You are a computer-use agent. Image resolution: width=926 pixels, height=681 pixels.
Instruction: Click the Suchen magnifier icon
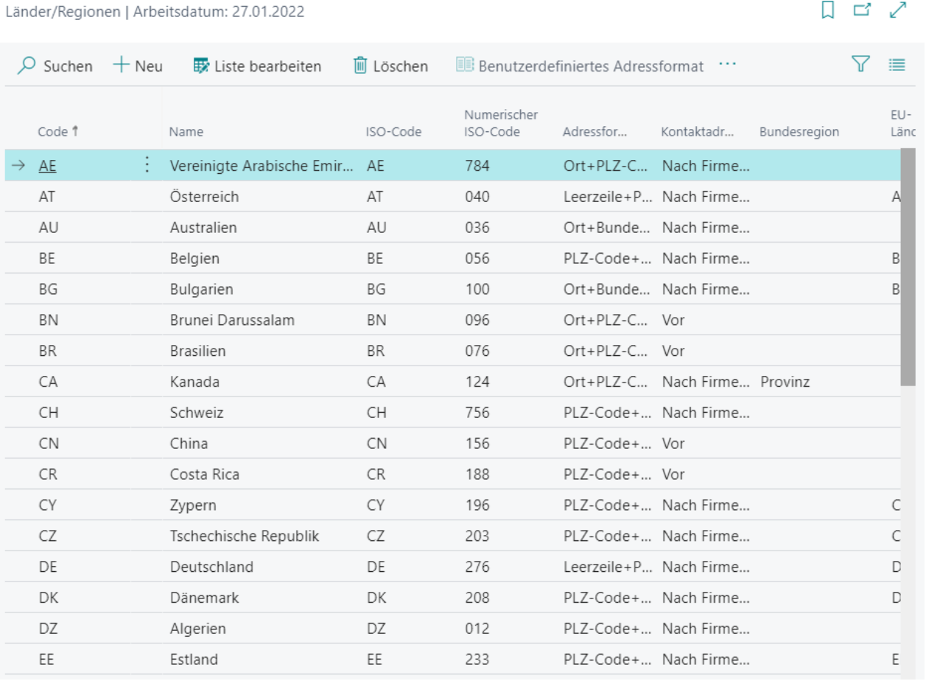point(27,66)
